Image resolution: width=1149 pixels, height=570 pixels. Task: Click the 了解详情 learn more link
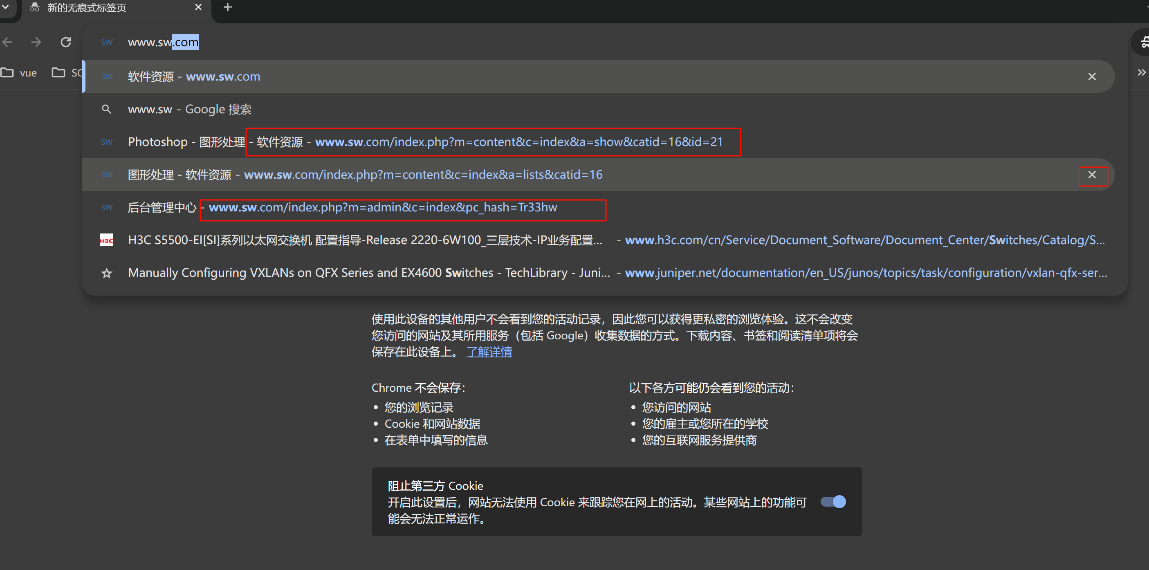pos(489,352)
